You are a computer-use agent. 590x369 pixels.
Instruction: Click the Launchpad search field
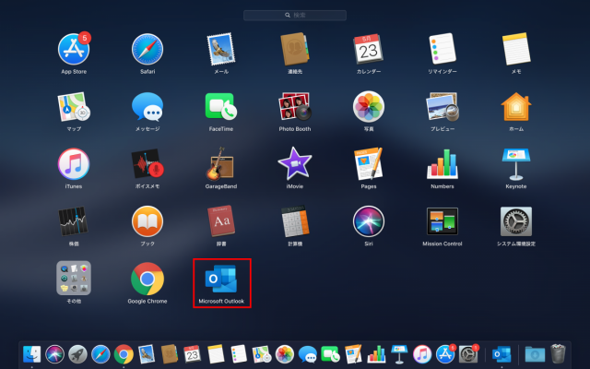point(295,16)
